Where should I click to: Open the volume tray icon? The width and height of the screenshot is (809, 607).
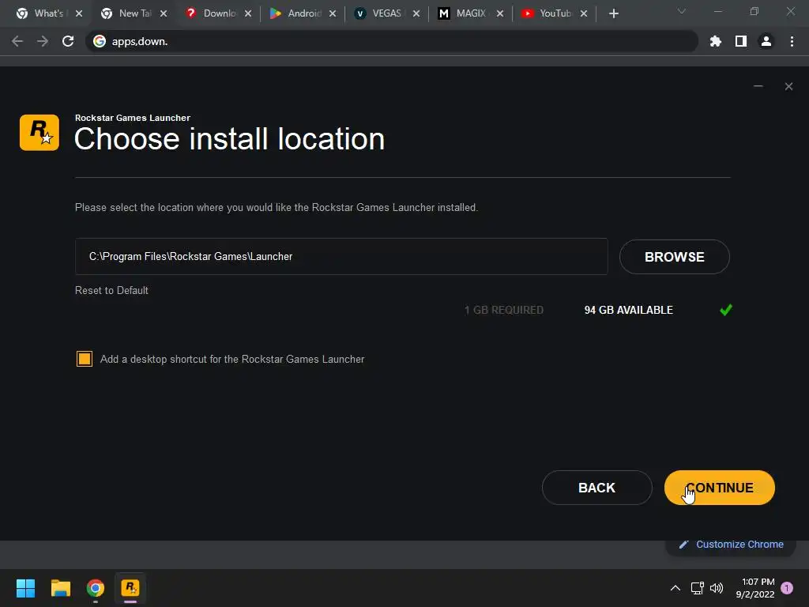717,588
